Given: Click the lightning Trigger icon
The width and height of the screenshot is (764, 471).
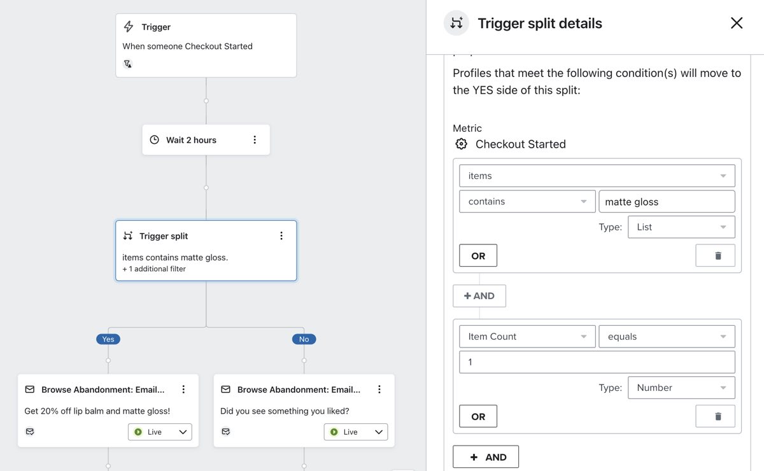Looking at the screenshot, I should 129,27.
